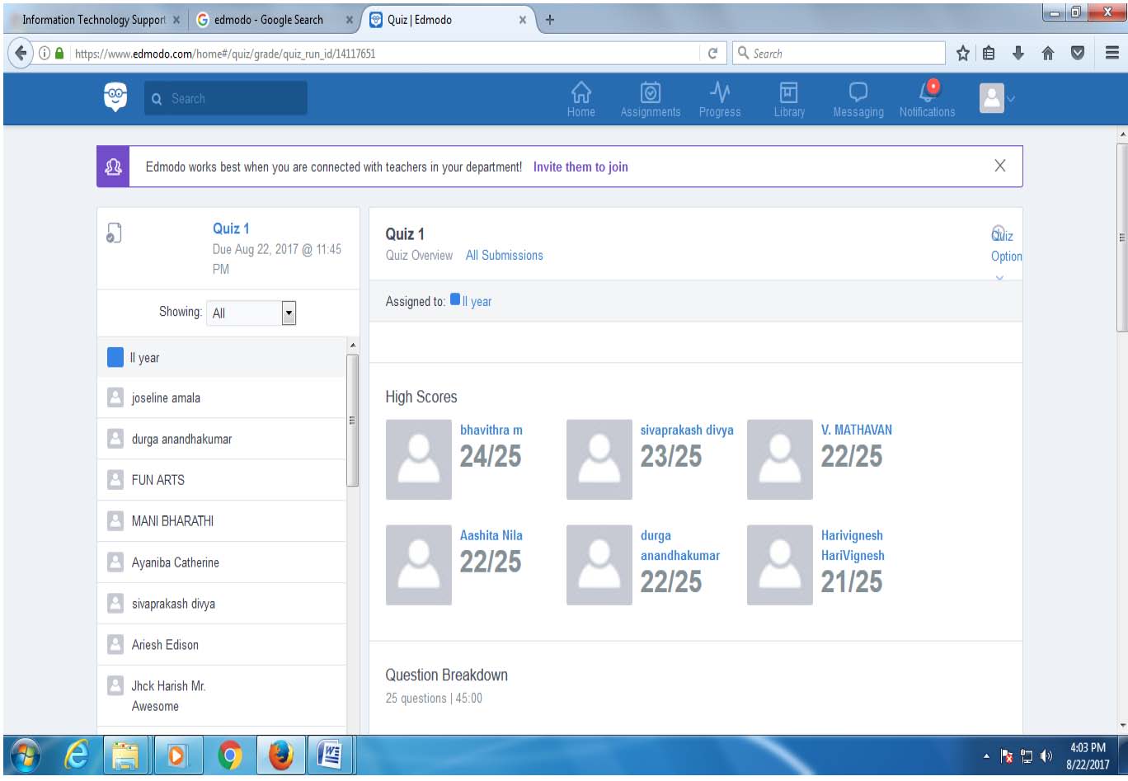This screenshot has height=781, width=1128.
Task: Open Word from the taskbar
Action: point(329,755)
